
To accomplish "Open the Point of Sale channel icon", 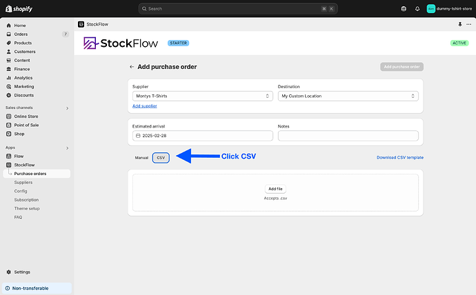I will (8, 125).
